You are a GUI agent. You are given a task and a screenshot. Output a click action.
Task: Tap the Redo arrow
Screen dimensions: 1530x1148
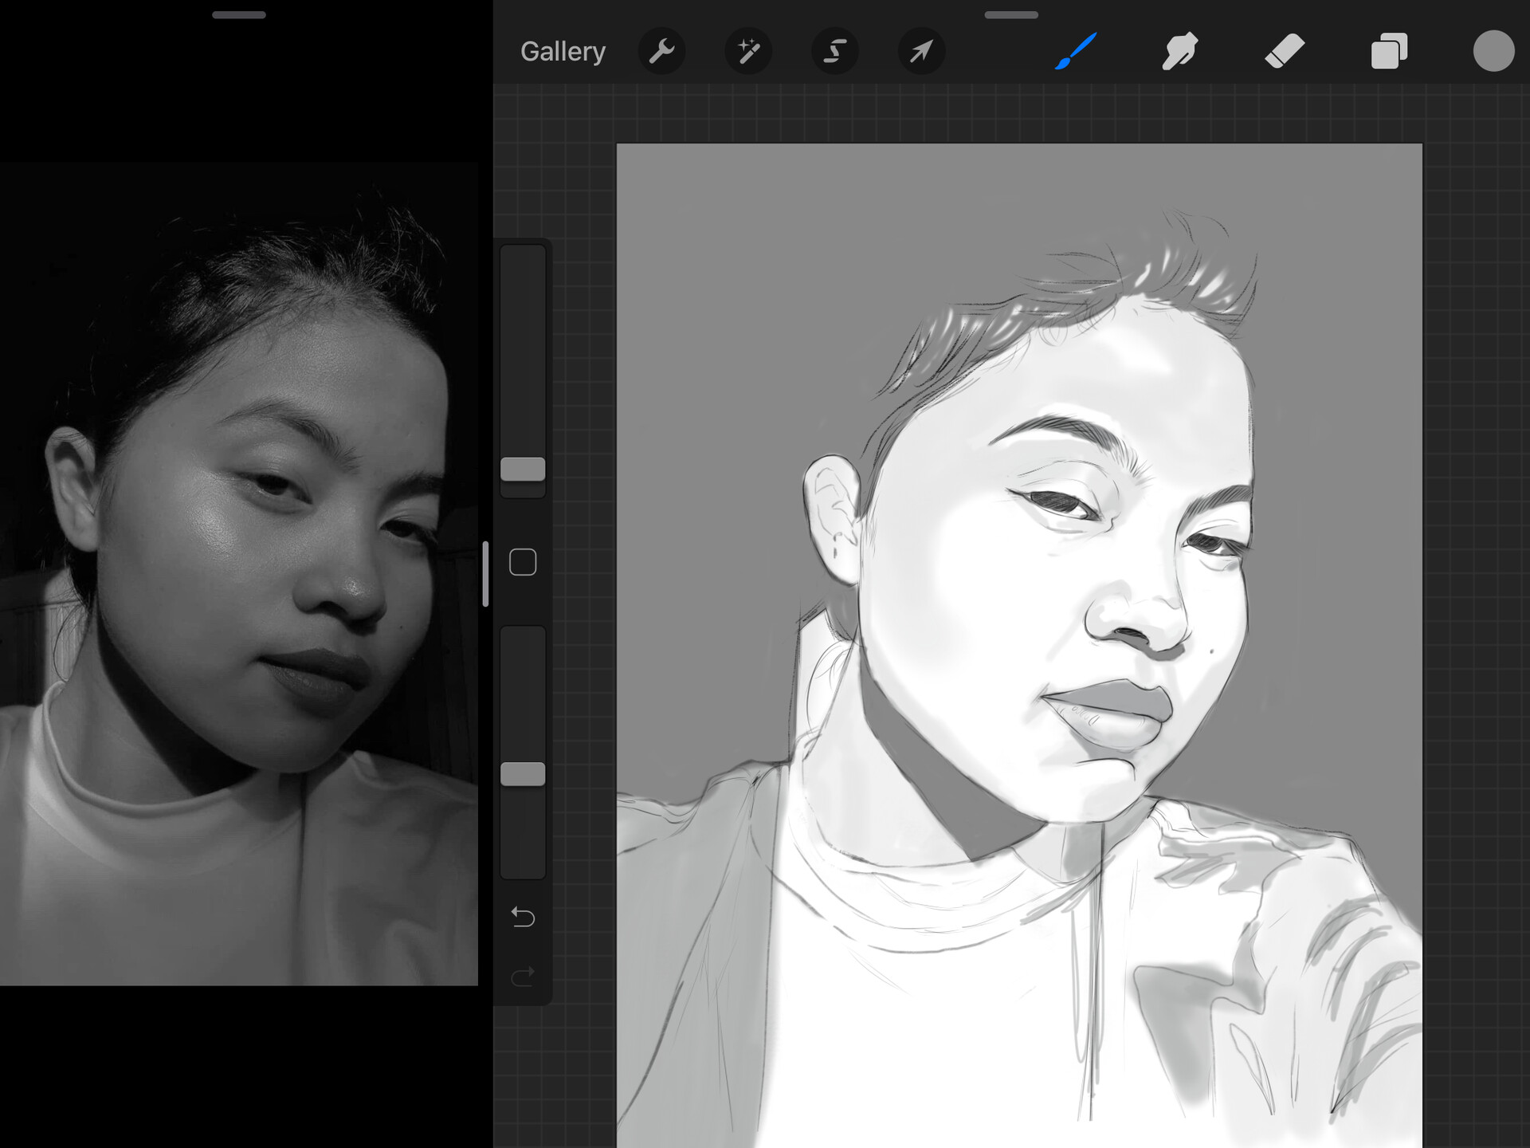point(523,977)
